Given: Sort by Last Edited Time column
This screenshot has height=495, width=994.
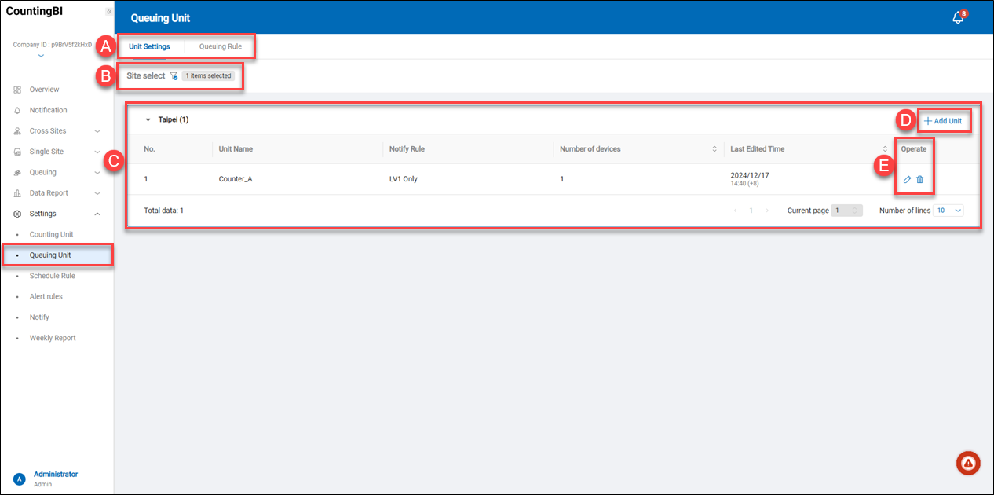Looking at the screenshot, I should tap(885, 149).
